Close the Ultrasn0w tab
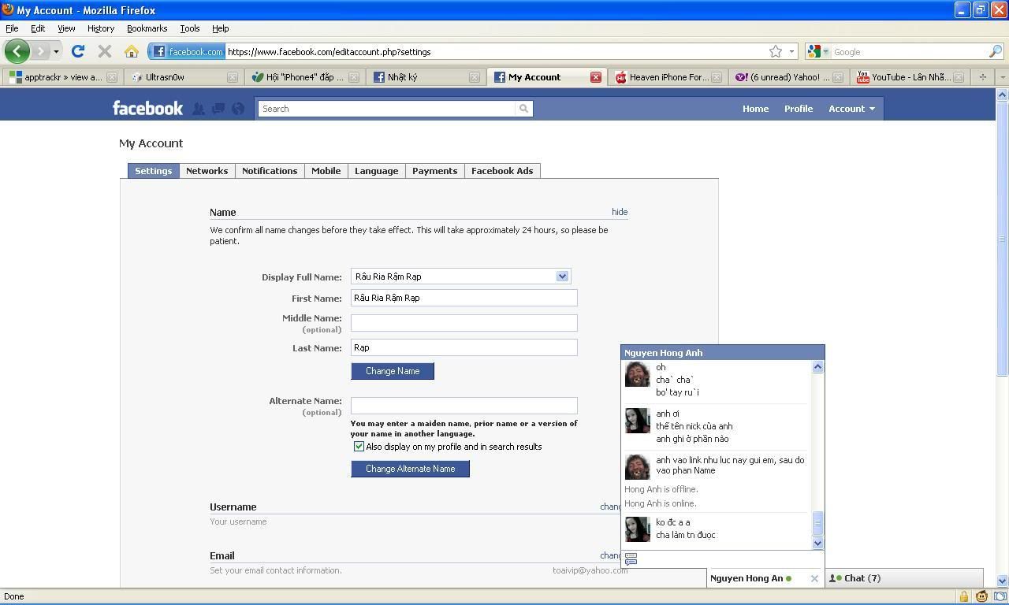The width and height of the screenshot is (1009, 605). point(233,77)
